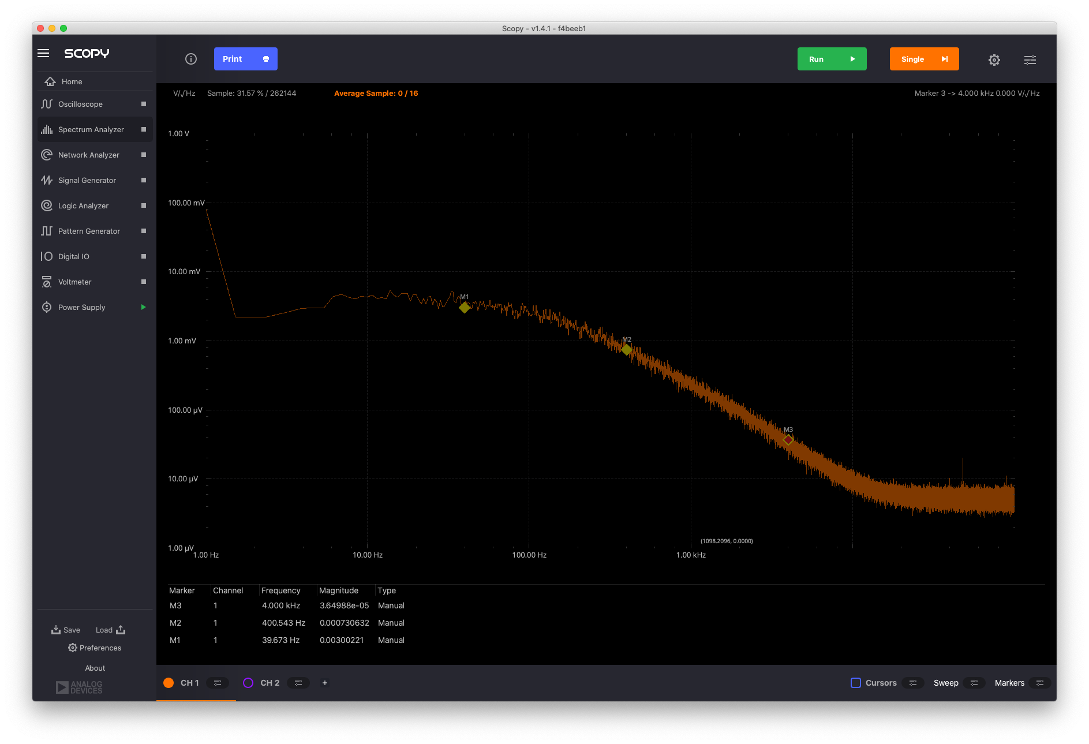
Task: Click the Average Sample: 0 / 16 text
Action: 376,93
